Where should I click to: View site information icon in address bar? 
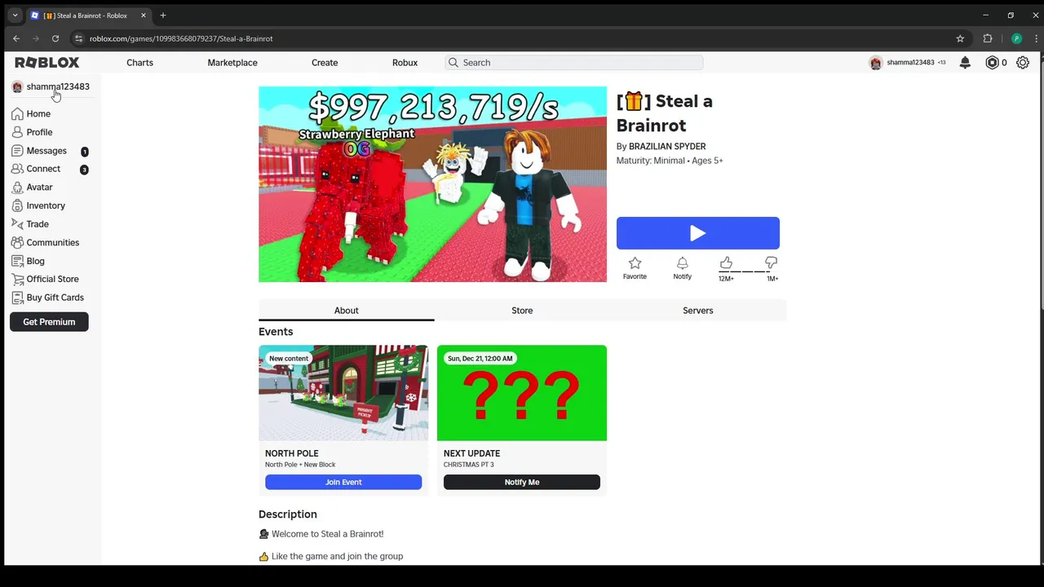78,38
